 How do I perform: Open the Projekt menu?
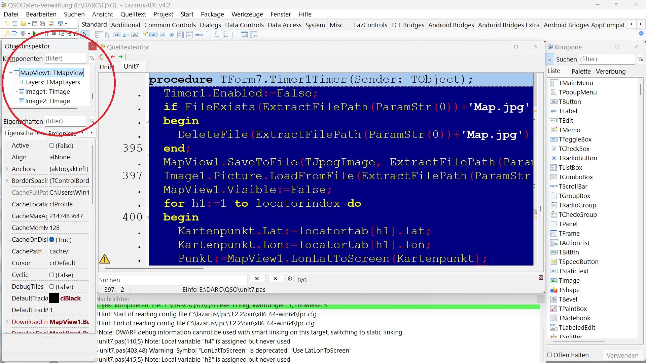coord(163,14)
